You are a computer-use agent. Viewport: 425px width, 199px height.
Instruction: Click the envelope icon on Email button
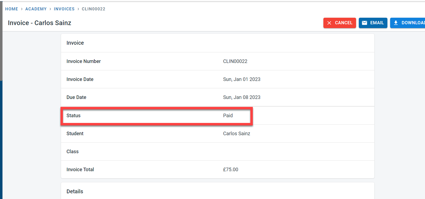[365, 23]
